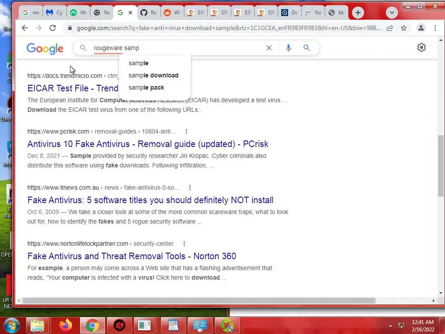Viewport: 445px width, 334px height.
Task: Close the active Google tab
Action: coord(130,13)
